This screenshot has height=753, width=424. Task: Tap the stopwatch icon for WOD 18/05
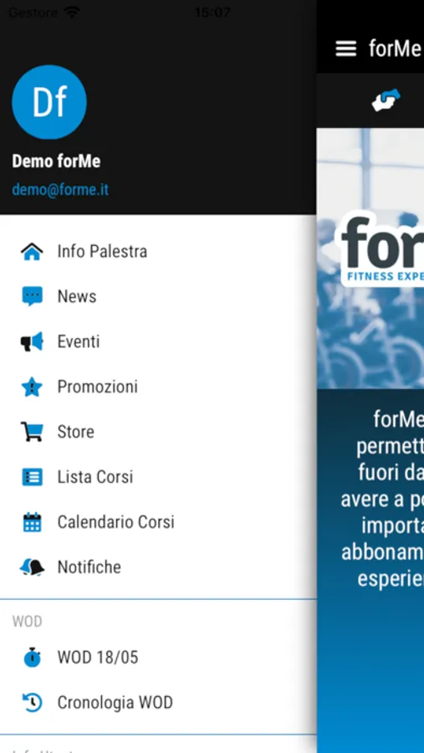(x=32, y=657)
